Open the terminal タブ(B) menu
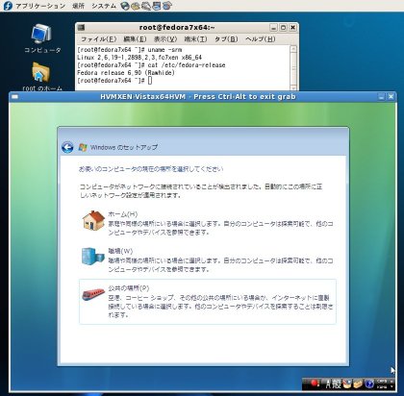Viewport: 404px width, 396px height. coord(226,39)
